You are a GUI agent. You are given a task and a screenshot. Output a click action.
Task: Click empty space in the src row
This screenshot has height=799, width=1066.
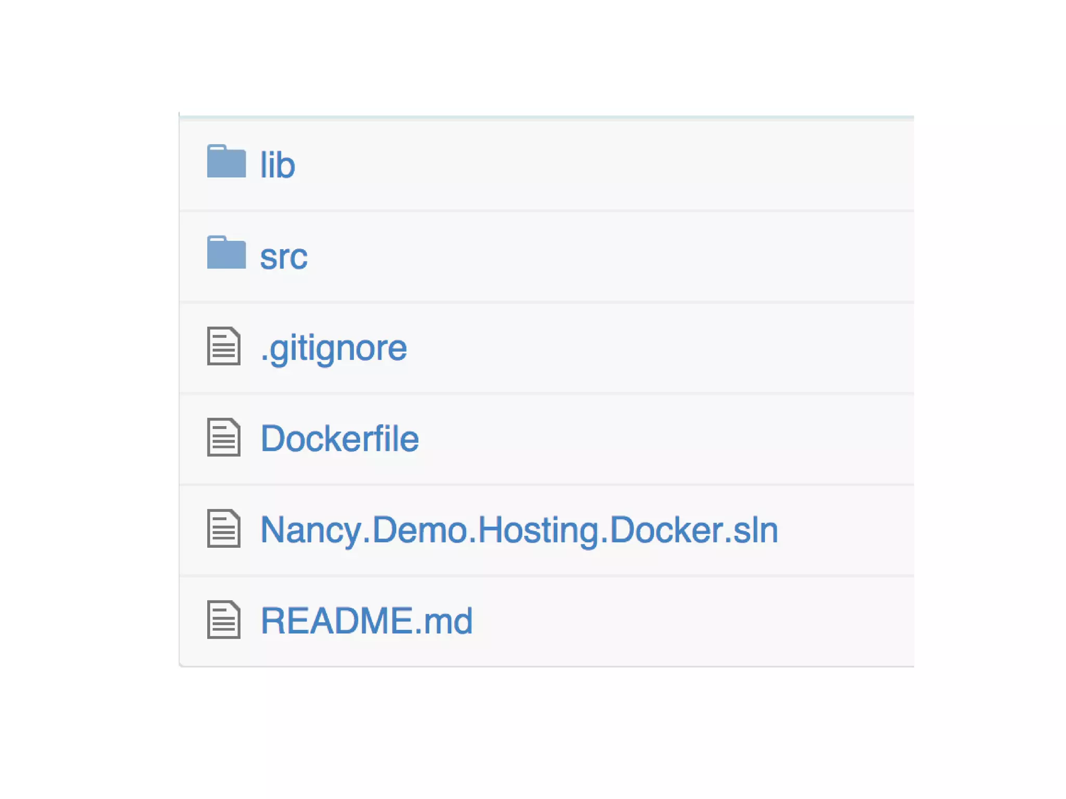(x=625, y=256)
